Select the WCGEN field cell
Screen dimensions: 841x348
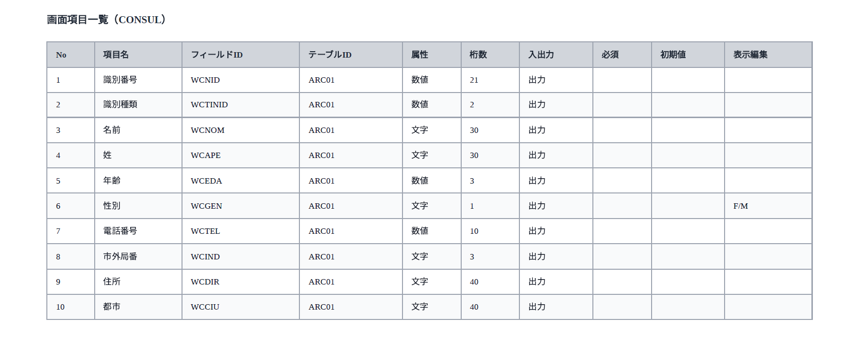point(241,206)
